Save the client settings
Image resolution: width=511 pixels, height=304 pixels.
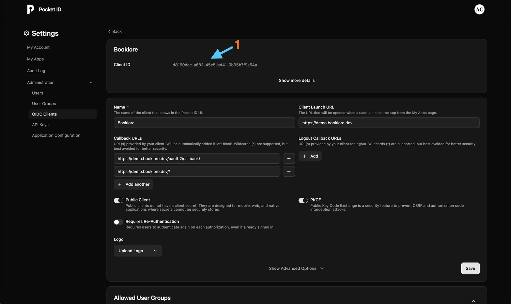[x=470, y=268]
